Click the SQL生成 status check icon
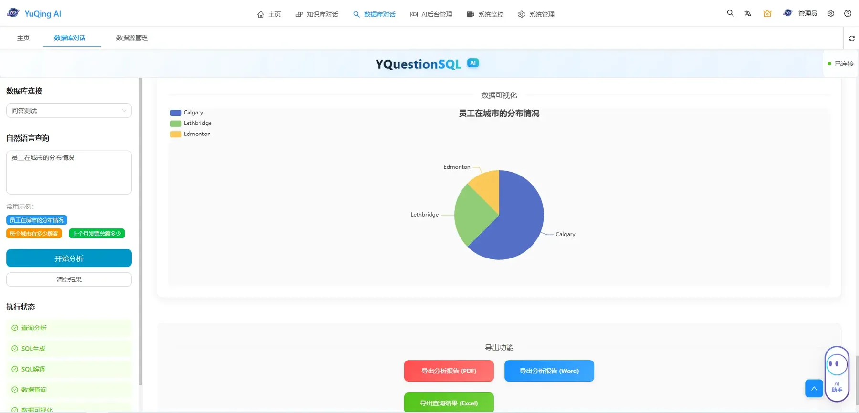The height and width of the screenshot is (413, 859). pyautogui.click(x=15, y=349)
